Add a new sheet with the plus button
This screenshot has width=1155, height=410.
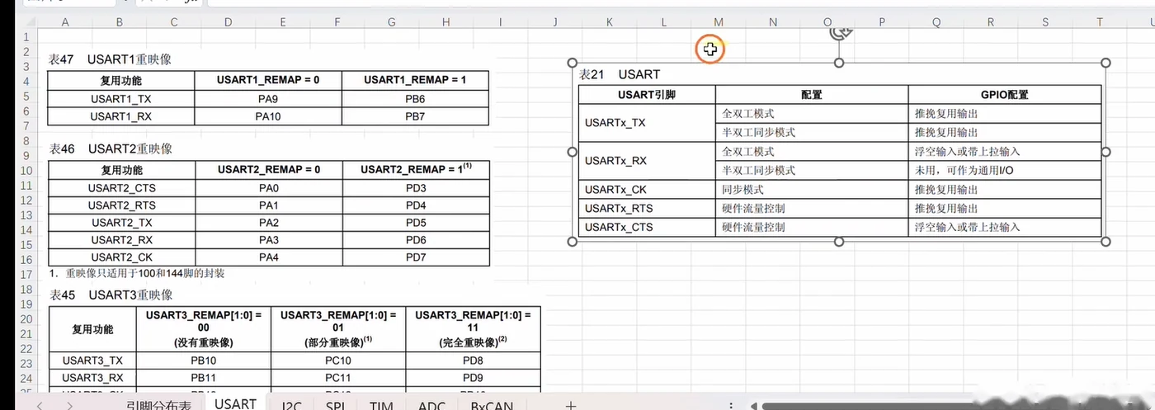[x=570, y=405]
